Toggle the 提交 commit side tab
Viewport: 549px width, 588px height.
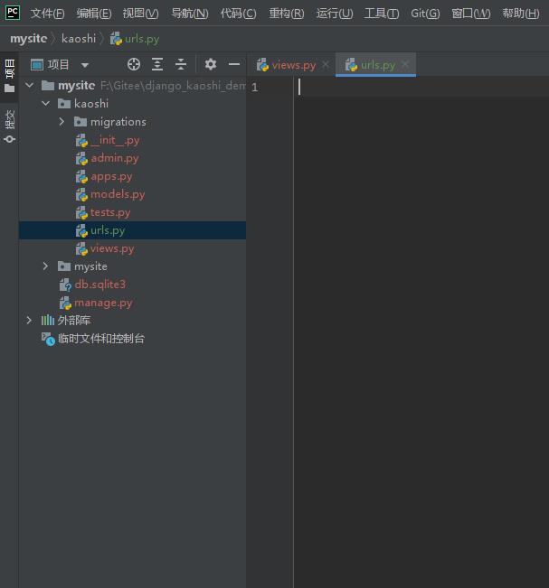pos(9,126)
